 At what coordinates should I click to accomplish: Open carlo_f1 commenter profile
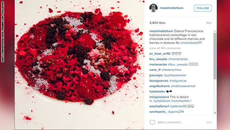point(155,70)
